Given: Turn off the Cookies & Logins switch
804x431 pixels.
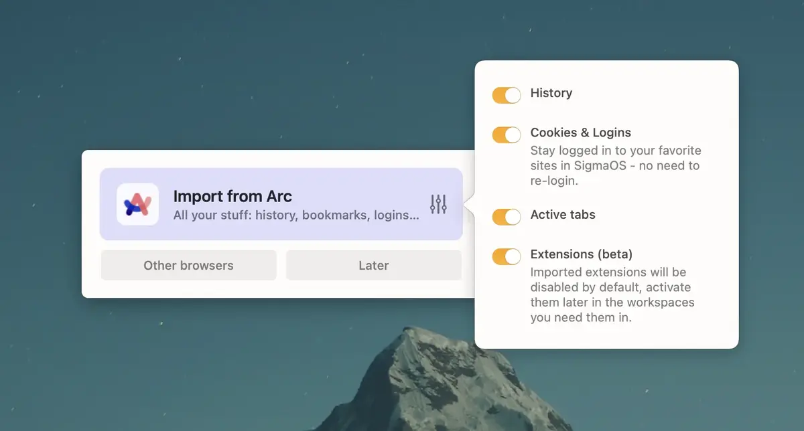Looking at the screenshot, I should 507,135.
